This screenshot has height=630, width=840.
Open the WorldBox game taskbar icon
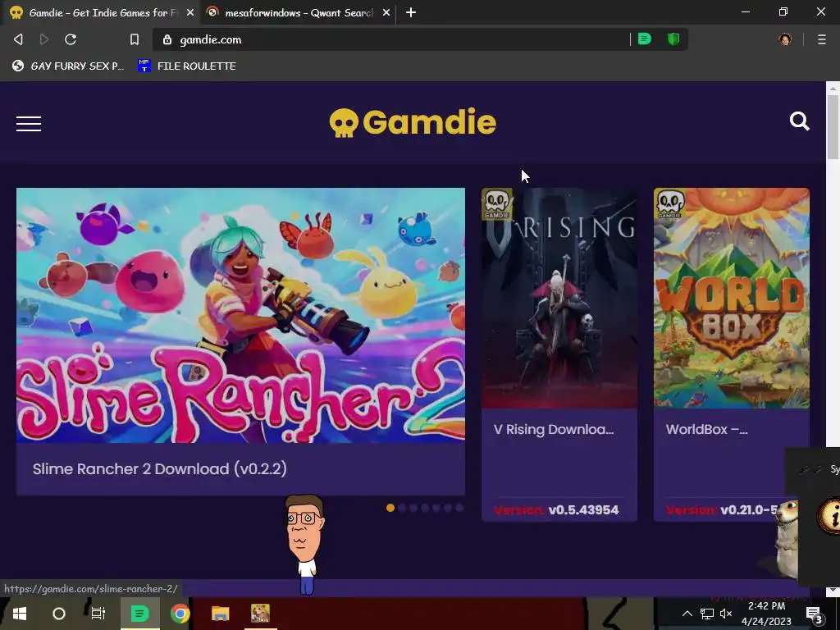click(260, 614)
